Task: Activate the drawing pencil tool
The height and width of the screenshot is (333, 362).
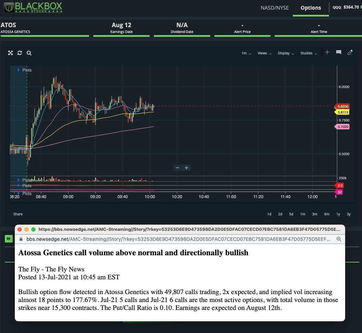Action: pyautogui.click(x=350, y=52)
